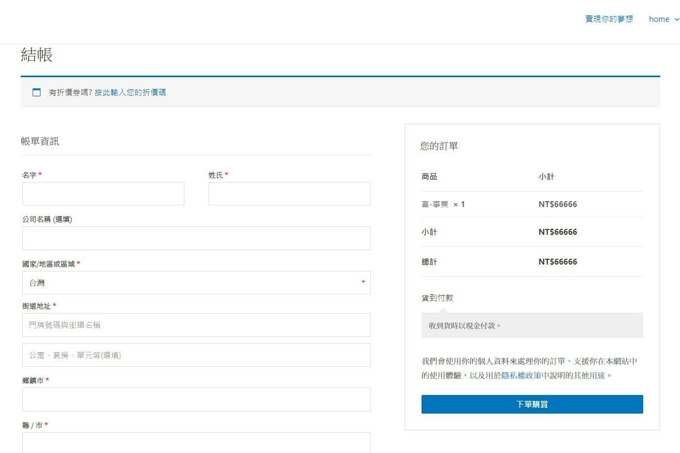This screenshot has height=453, width=680.
Task: Click the 公寓、套房、單元等 optional address field
Action: tap(196, 355)
